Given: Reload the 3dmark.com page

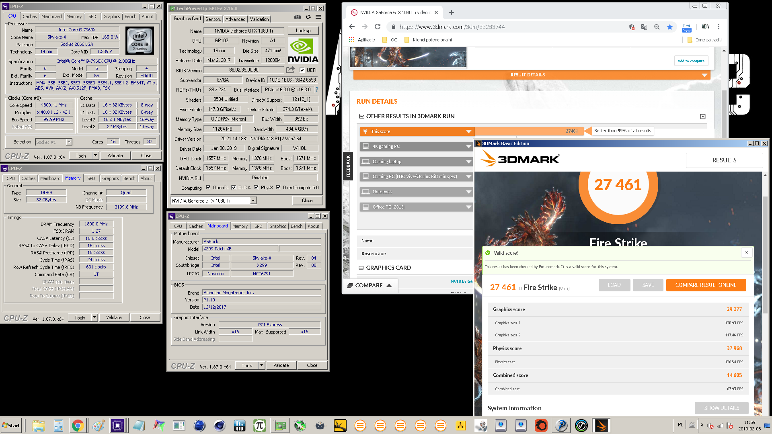Looking at the screenshot, I should click(378, 27).
